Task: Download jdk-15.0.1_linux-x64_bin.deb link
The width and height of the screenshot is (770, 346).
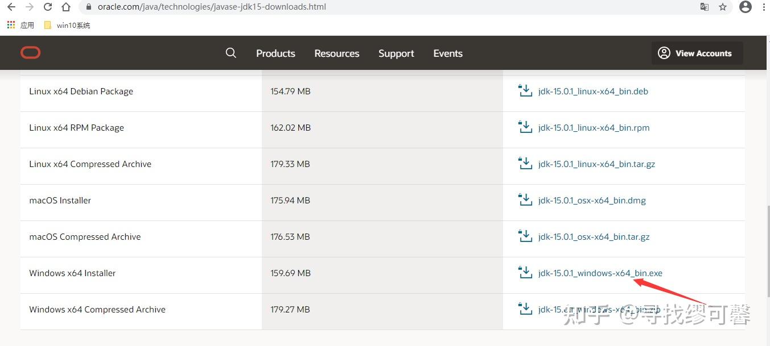Action: coord(593,91)
